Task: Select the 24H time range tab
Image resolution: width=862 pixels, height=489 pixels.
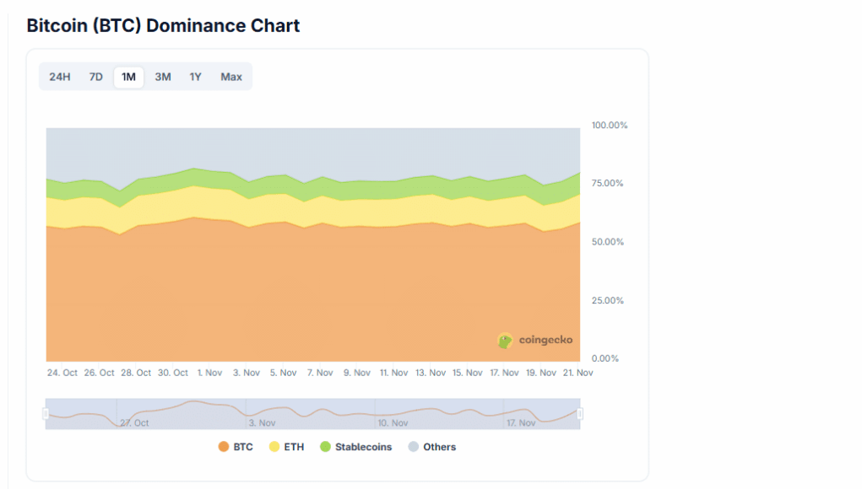Action: [60, 77]
